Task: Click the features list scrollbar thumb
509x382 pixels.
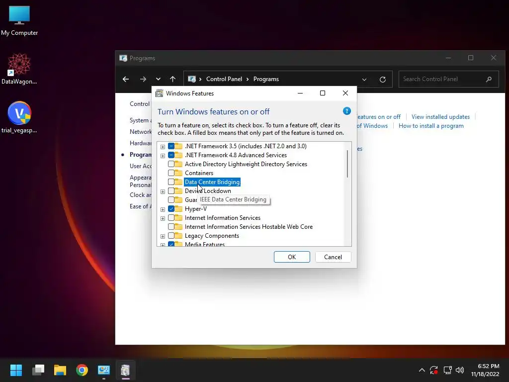Action: (x=347, y=164)
